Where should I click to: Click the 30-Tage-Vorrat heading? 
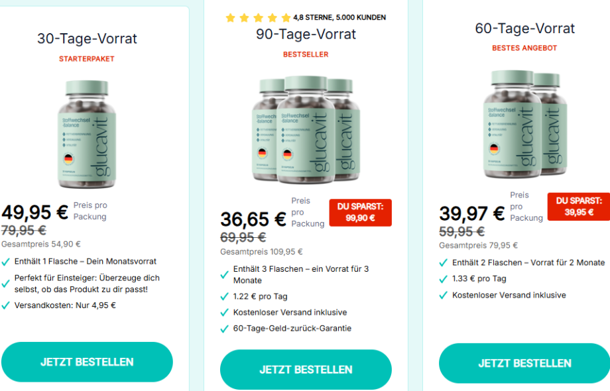point(87,38)
